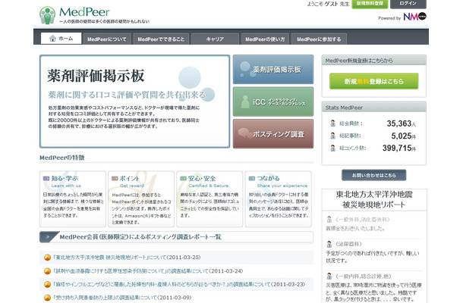Click the お問い合わせはこちら button
Viewport: 463px width, 303px height.
(374, 175)
